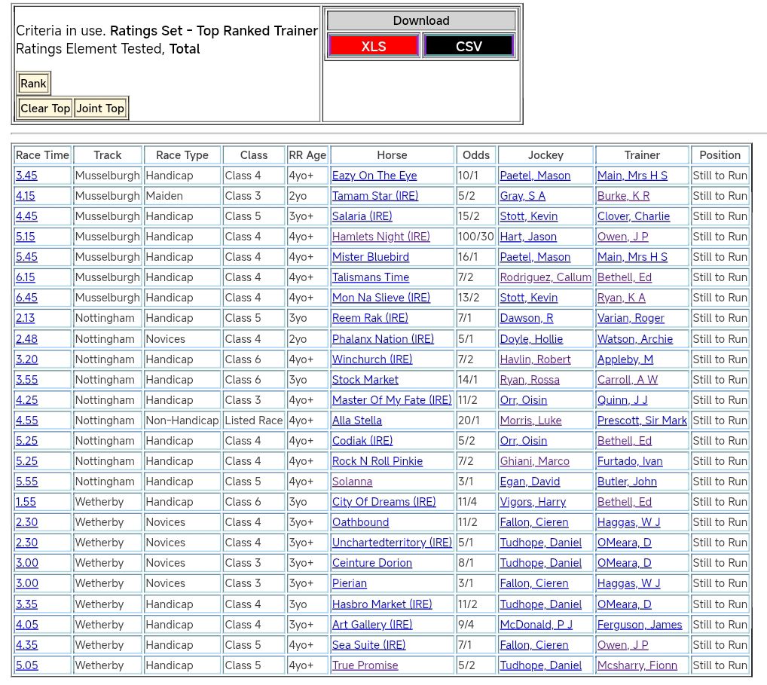View jockey Gray, S A profile
The height and width of the screenshot is (685, 767).
tap(522, 196)
